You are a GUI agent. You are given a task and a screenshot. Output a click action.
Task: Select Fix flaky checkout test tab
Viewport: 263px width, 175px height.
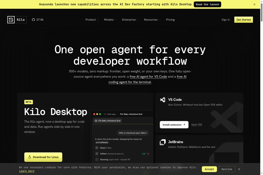coord(108,121)
